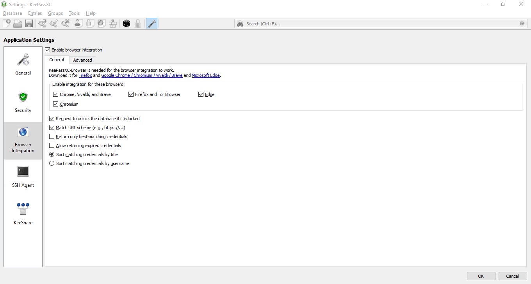The image size is (531, 284).
Task: Open the Groups menu
Action: pos(55,13)
